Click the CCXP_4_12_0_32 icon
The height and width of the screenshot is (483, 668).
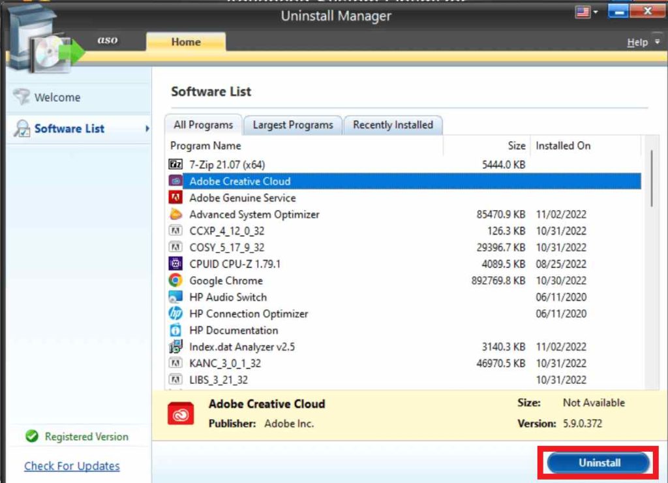175,230
